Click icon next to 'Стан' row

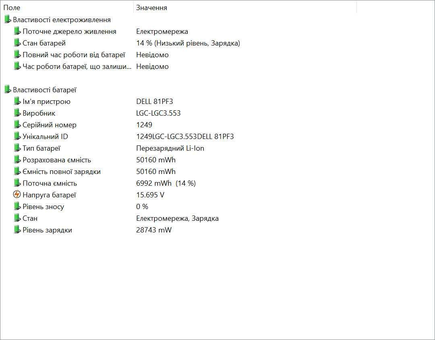[x=17, y=218]
